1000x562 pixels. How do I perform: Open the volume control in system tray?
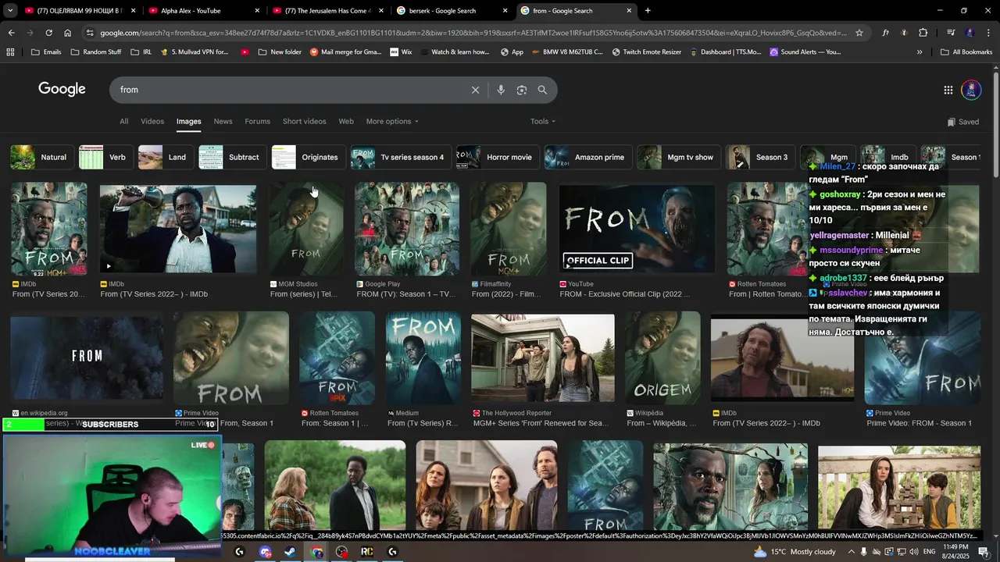(x=915, y=552)
